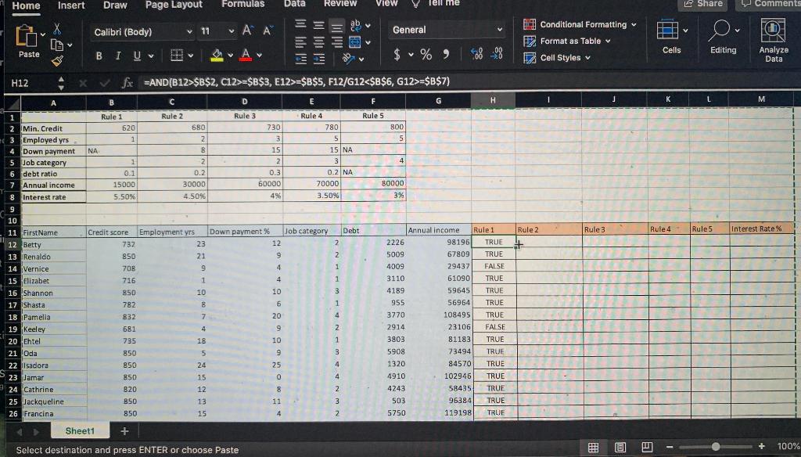Confirm formula entry with the checkmark icon
The width and height of the screenshot is (801, 457).
[106, 83]
